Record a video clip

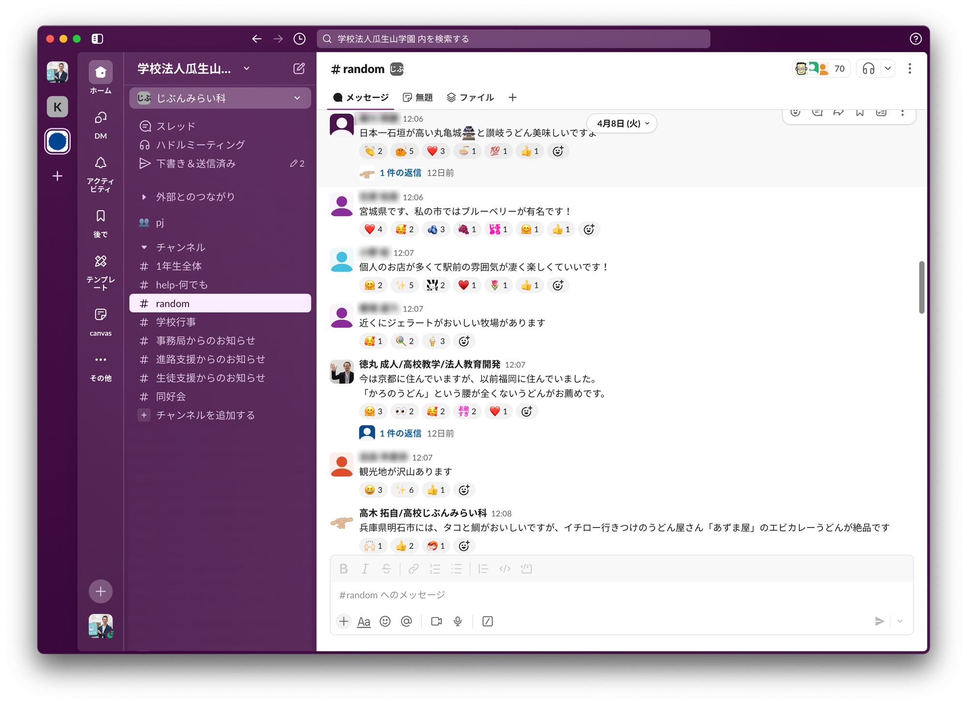436,621
